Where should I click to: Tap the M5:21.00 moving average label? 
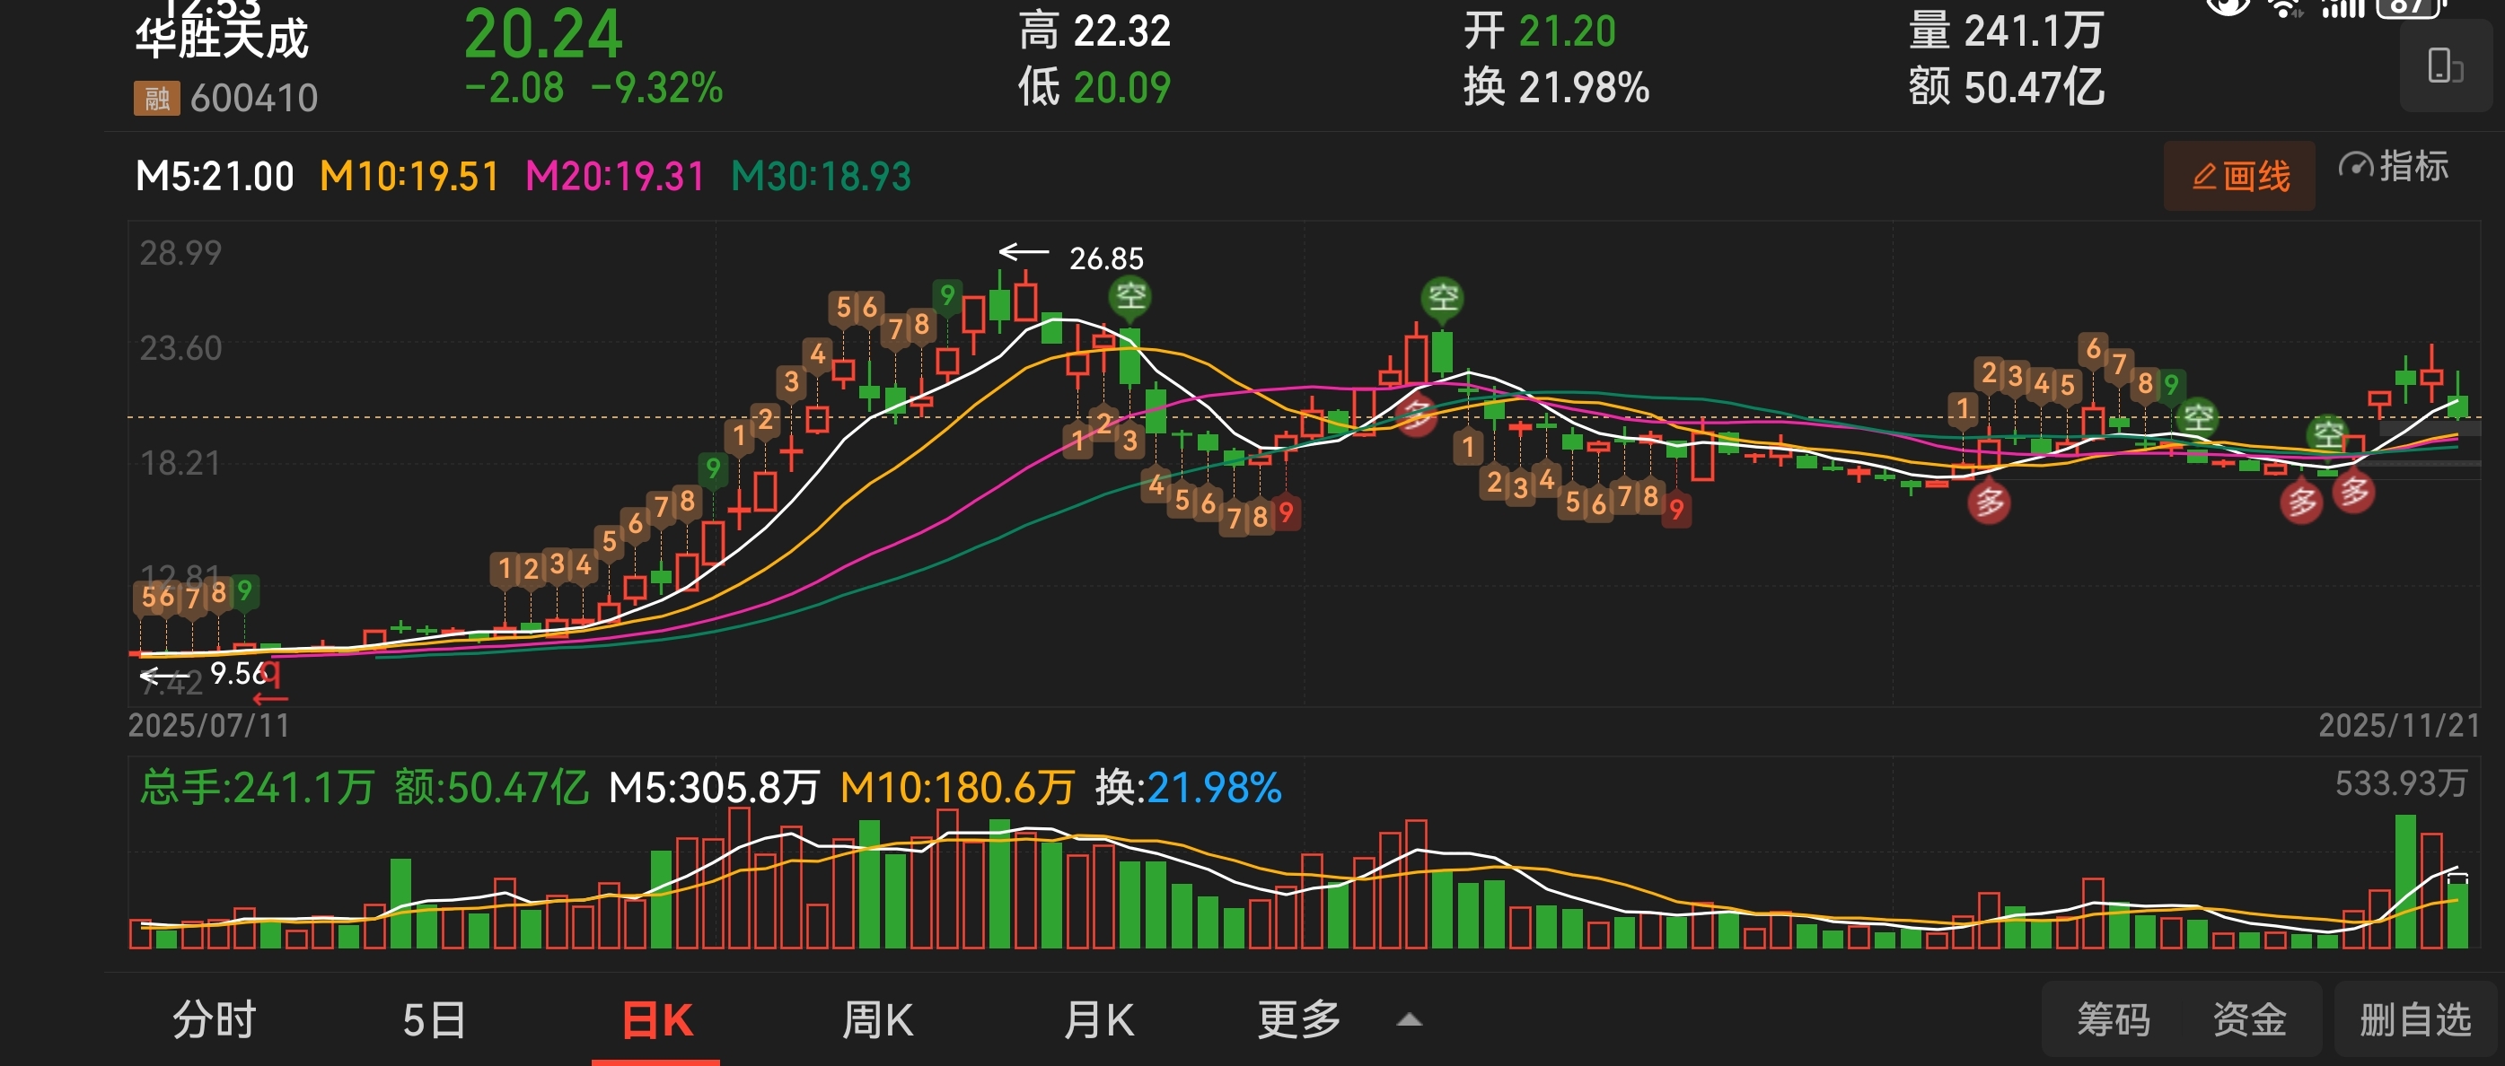point(215,177)
